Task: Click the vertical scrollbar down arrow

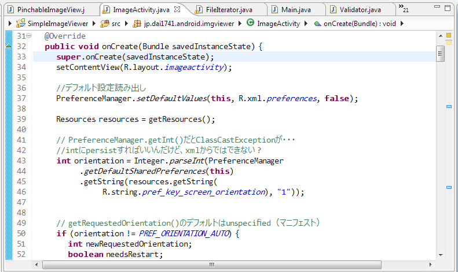Action: tap(441, 255)
